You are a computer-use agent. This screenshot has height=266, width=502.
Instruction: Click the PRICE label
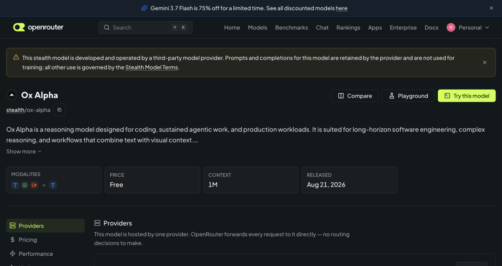(x=117, y=175)
